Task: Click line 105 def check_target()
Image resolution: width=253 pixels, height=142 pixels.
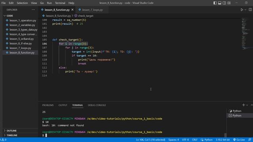Action: [x=68, y=40]
